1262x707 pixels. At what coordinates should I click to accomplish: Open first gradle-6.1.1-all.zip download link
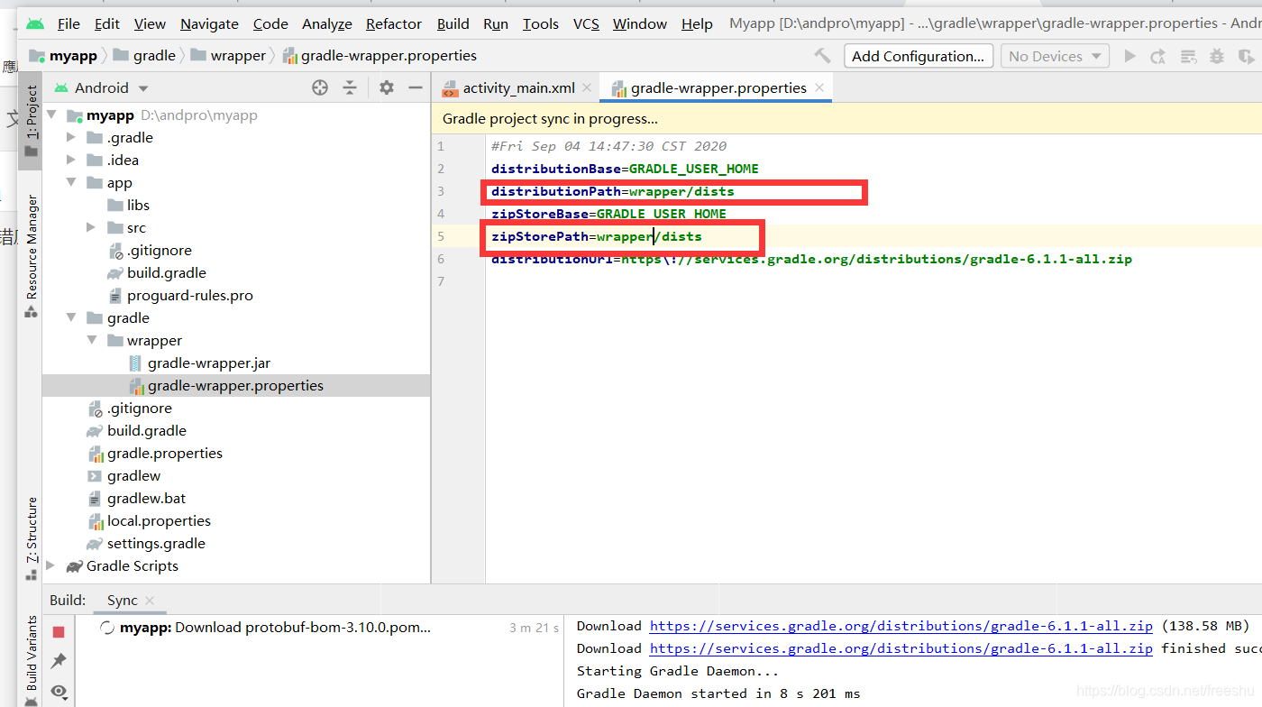point(901,626)
